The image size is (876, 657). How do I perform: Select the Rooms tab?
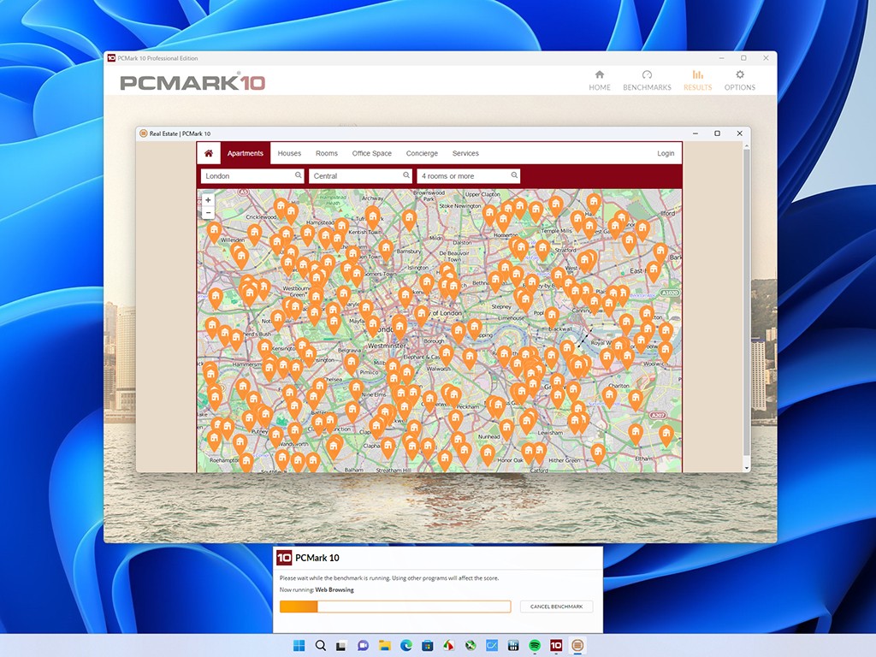(327, 153)
